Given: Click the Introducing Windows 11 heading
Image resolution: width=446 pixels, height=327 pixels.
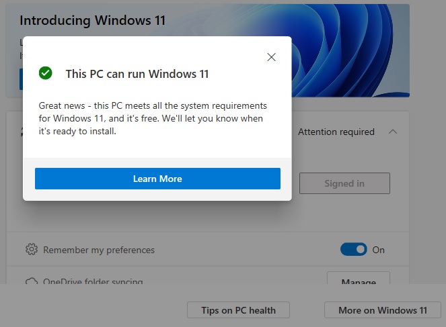Looking at the screenshot, I should pyautogui.click(x=92, y=20).
